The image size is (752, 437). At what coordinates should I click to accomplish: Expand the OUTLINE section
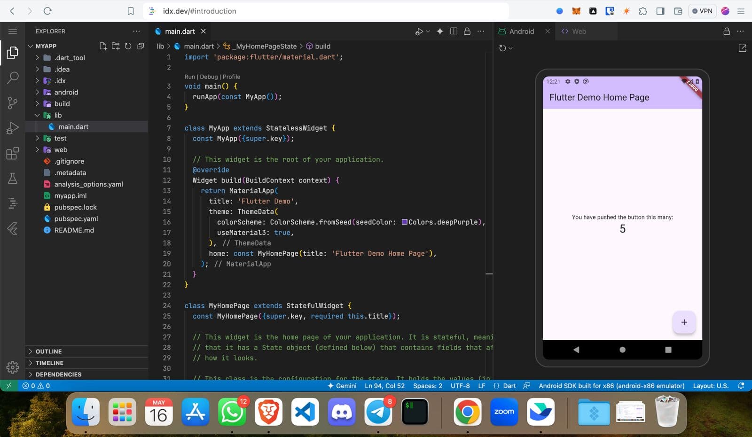pos(48,351)
